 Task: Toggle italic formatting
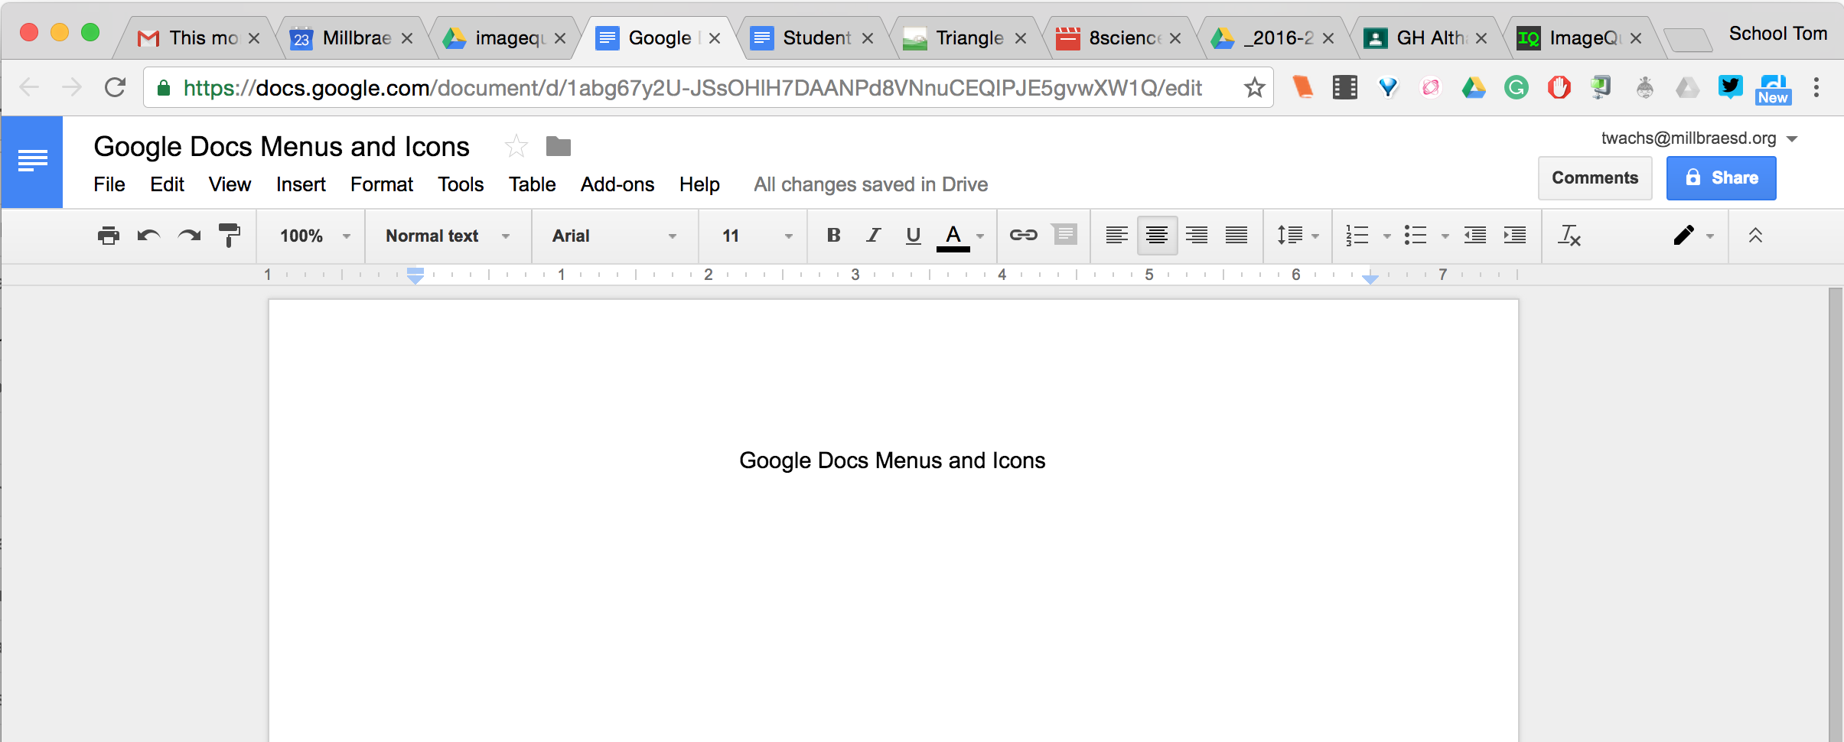(x=873, y=236)
